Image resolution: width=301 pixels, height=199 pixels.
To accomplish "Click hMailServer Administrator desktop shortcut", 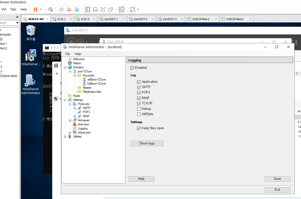I will click(x=31, y=84).
